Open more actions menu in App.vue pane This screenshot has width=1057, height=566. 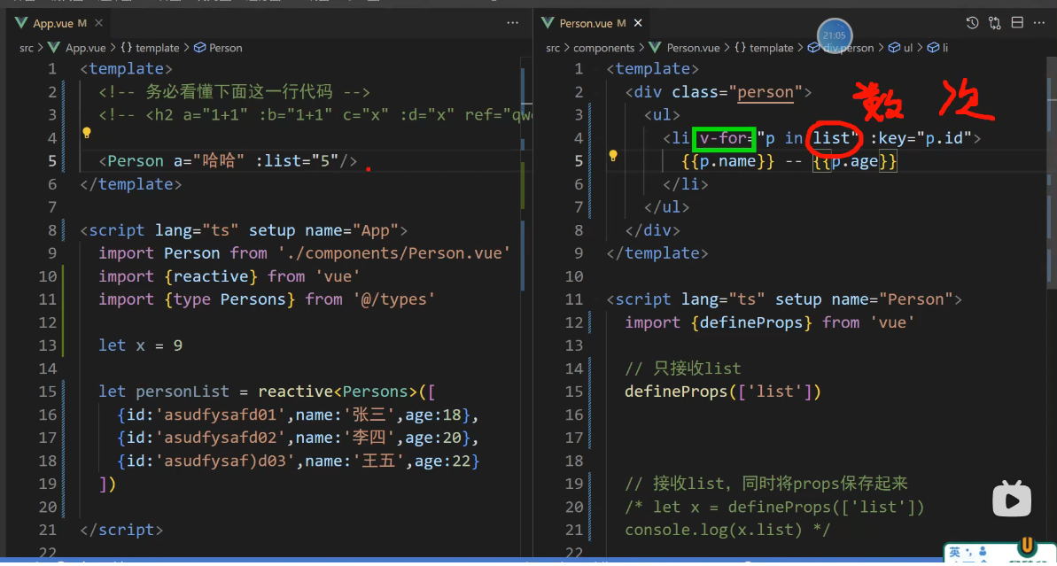pyautogui.click(x=512, y=23)
